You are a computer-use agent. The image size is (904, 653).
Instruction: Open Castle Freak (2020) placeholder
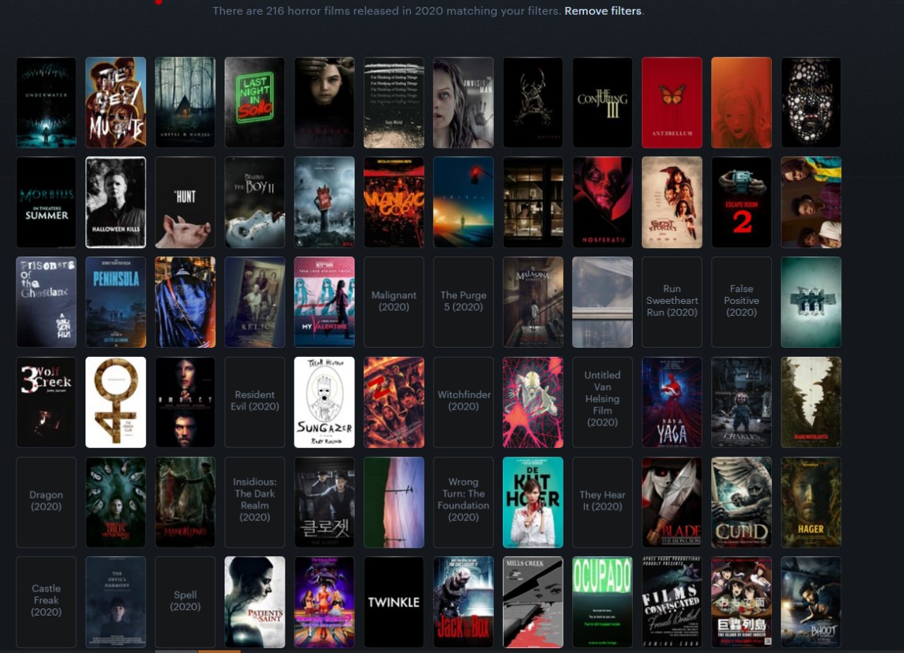tap(46, 602)
